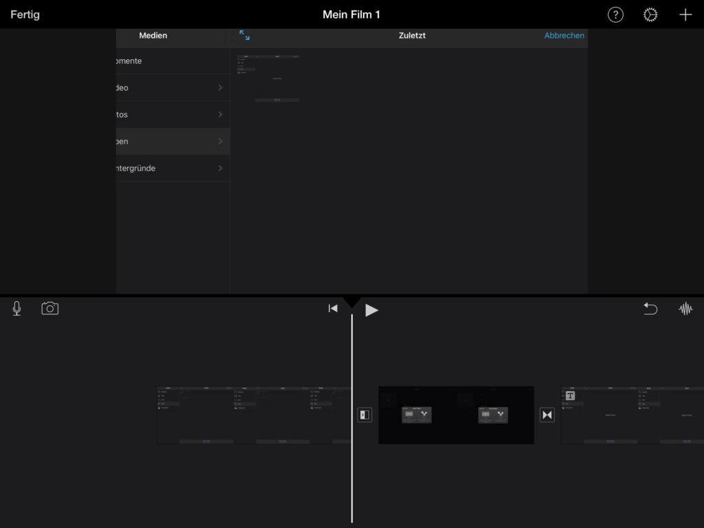
Task: Tap Fertig to finish editing
Action: (x=25, y=14)
